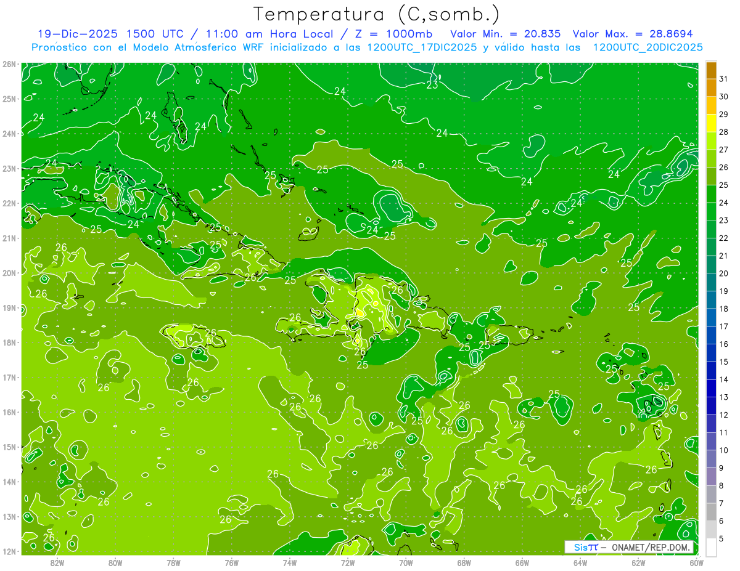Image resolution: width=740 pixels, height=571 pixels.
Task: Select the dark blue swatch between 13 and 14
Action: (712, 388)
